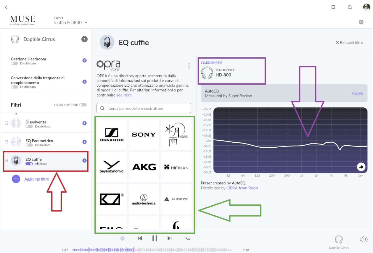This screenshot has width=373, height=253.
Task: Open the 'see here' link
Action: tap(124, 95)
